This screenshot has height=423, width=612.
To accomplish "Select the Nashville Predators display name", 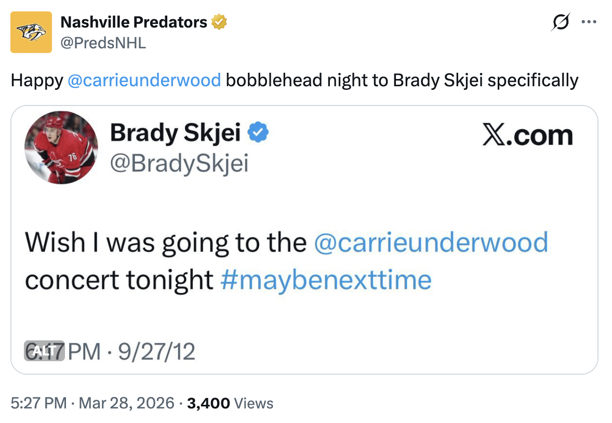I will click(x=136, y=22).
